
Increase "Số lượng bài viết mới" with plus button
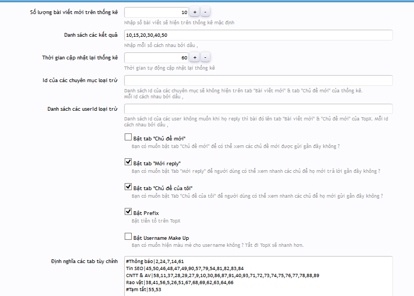[x=195, y=12]
